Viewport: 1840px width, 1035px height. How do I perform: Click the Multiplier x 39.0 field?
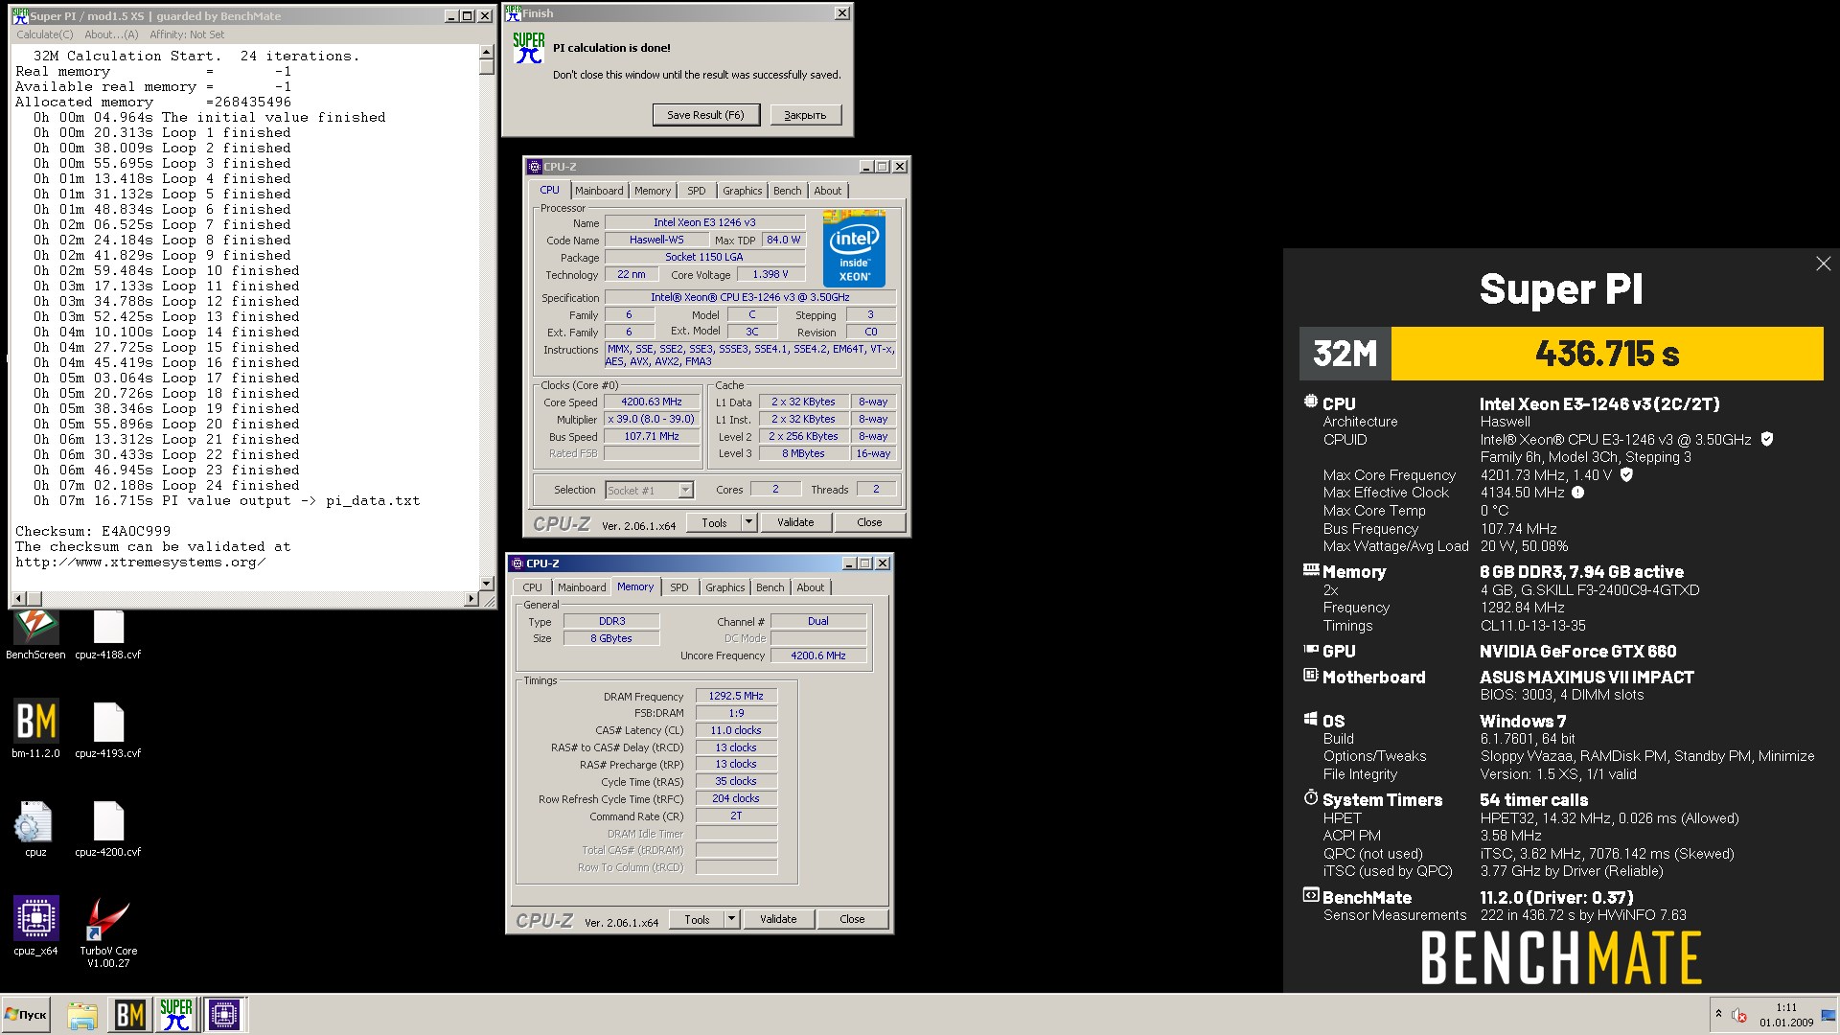652,420
